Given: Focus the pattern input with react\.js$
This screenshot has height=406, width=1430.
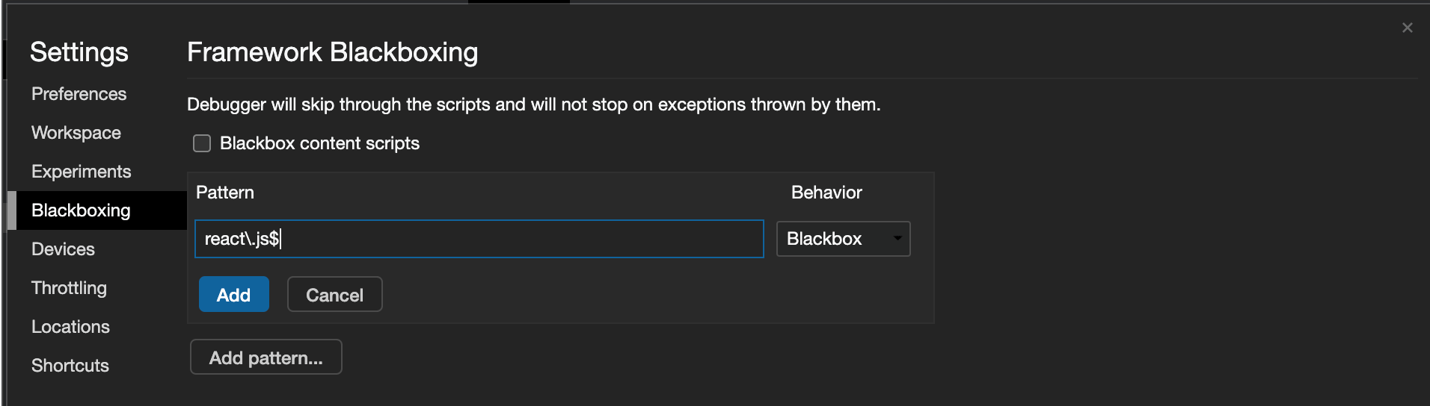Looking at the screenshot, I should point(479,239).
